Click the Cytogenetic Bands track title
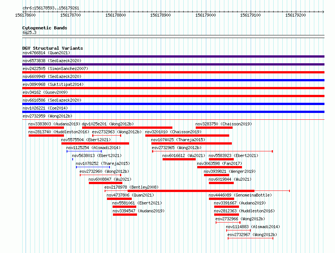335x253 pixels. tap(45, 28)
